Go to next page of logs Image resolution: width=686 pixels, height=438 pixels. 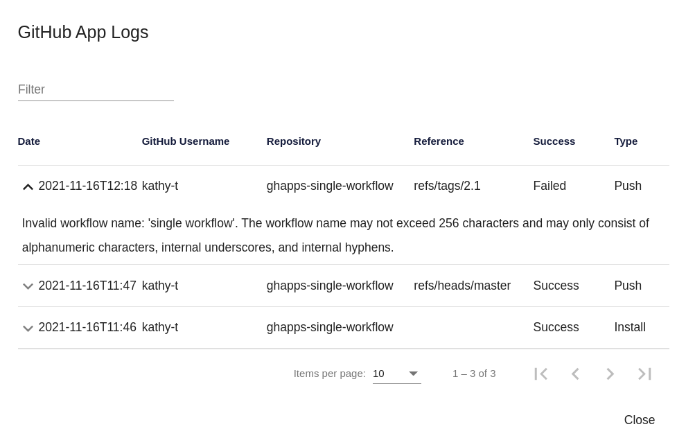click(610, 374)
